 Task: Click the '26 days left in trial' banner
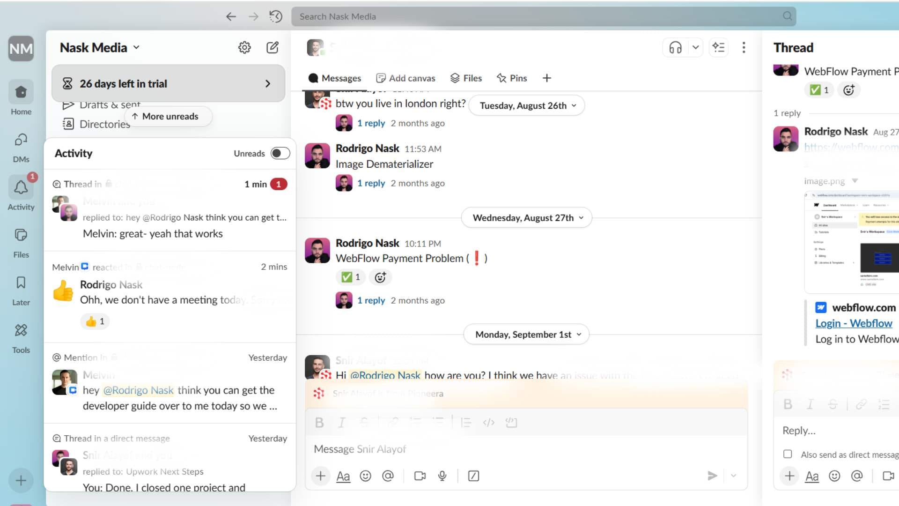coord(168,83)
